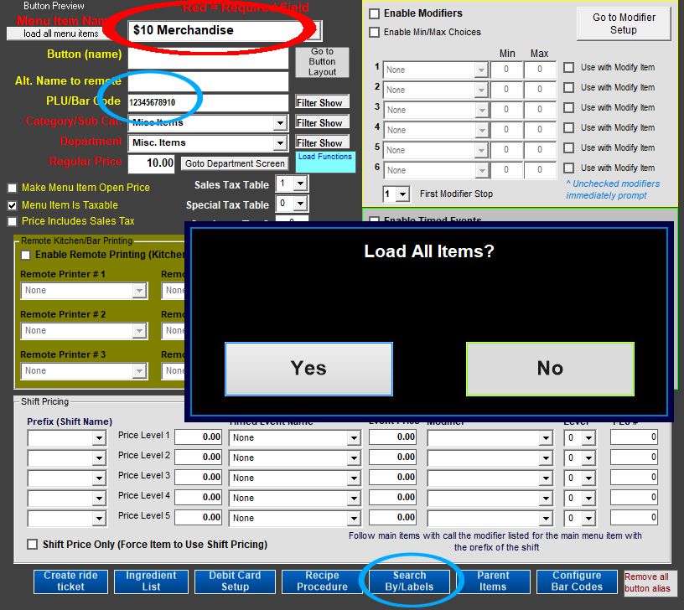Screen dimensions: 684x610
Task: Open the Ingredient List
Action: click(x=151, y=581)
